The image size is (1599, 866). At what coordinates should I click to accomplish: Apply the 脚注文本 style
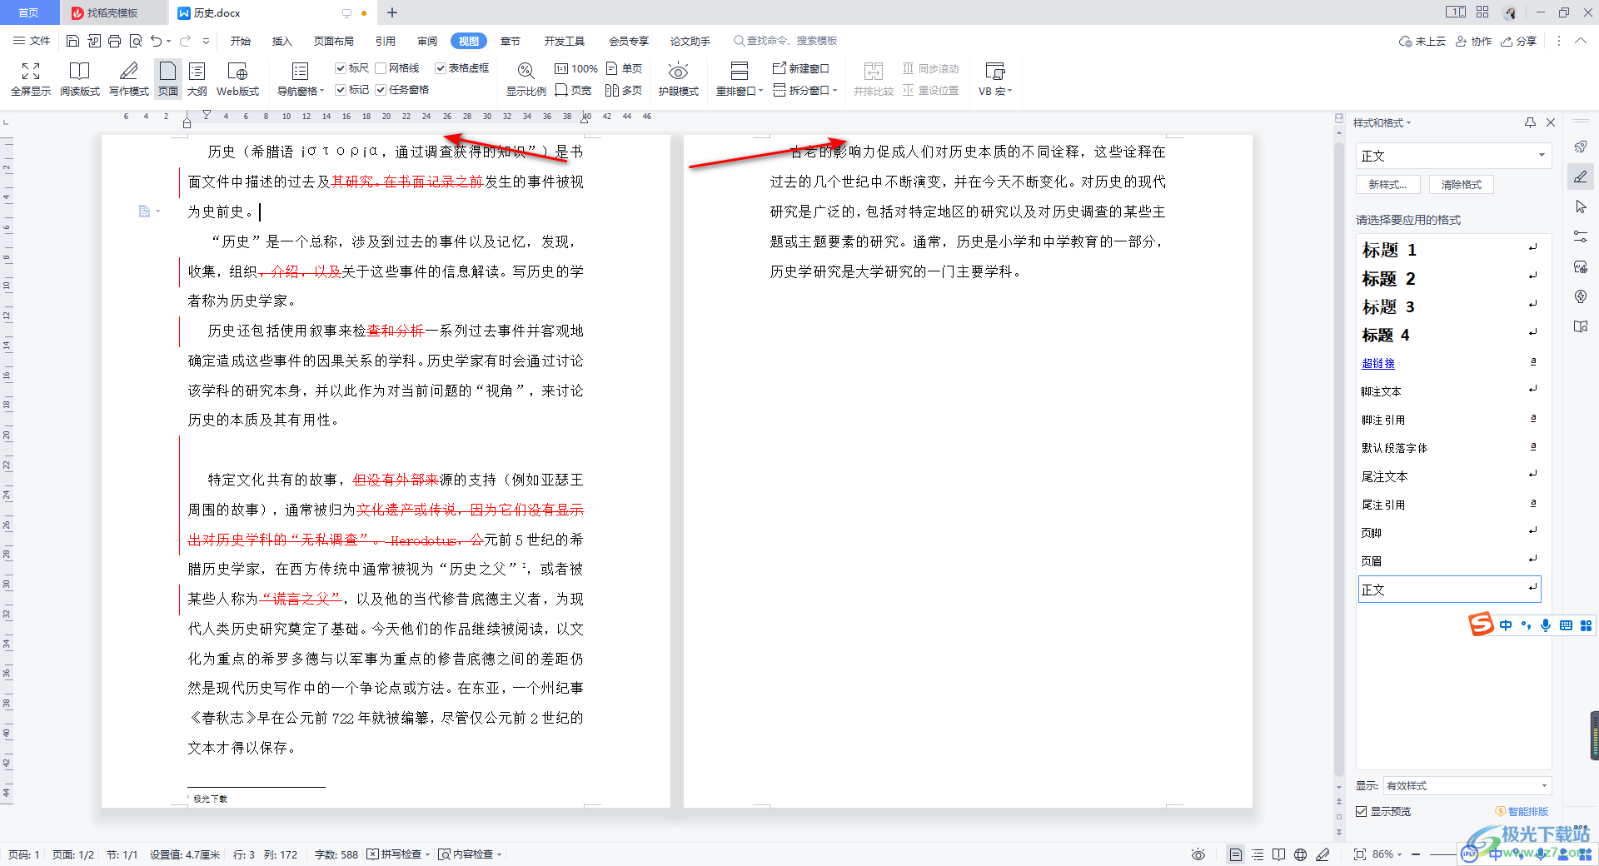click(1450, 391)
